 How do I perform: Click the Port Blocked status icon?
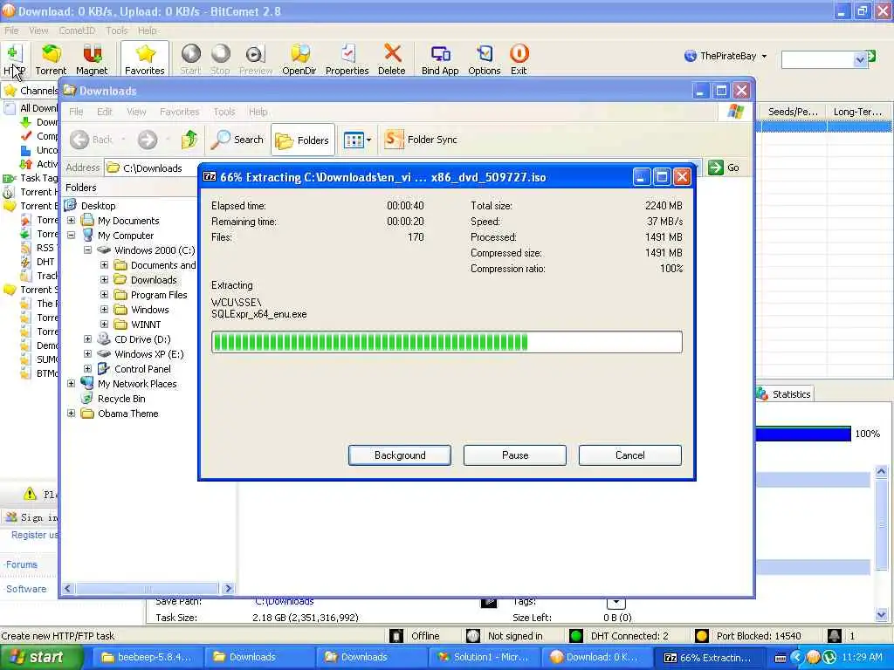(702, 636)
